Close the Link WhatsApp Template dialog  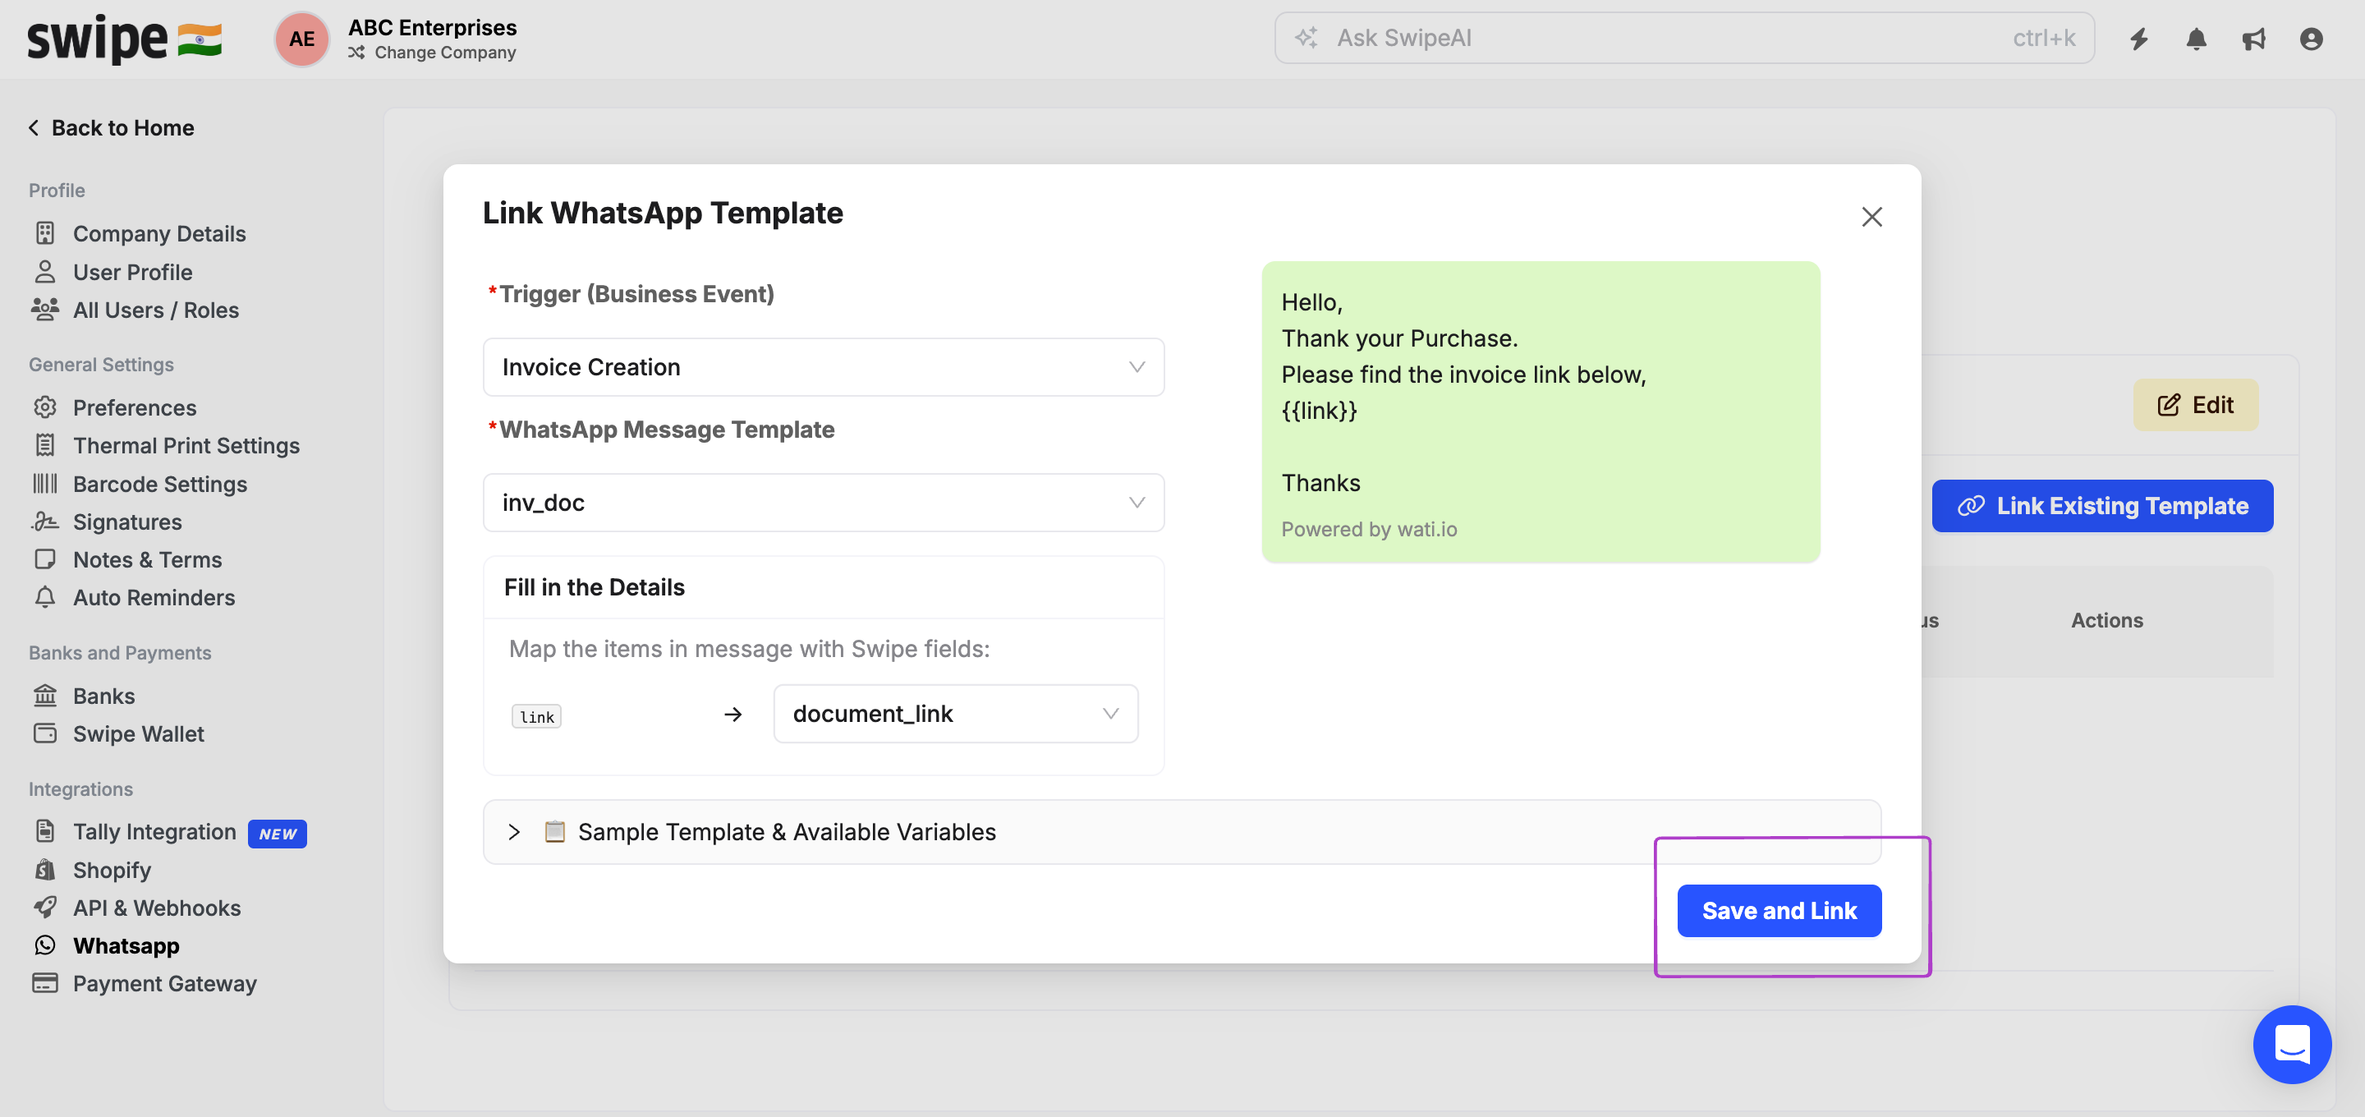click(1871, 217)
